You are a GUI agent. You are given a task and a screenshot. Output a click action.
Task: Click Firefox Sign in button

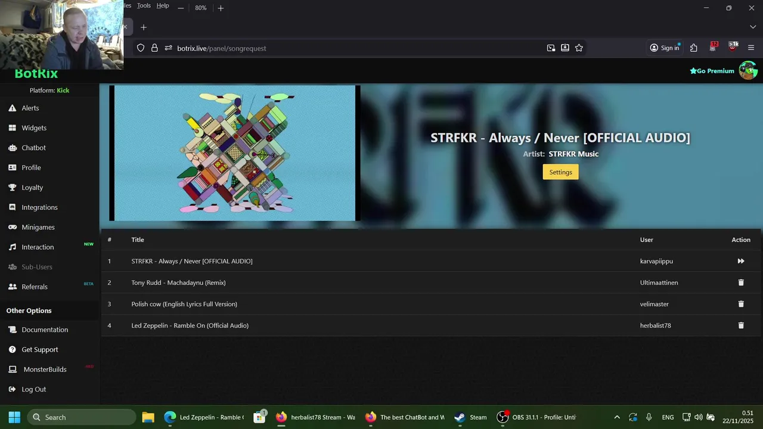coord(665,48)
